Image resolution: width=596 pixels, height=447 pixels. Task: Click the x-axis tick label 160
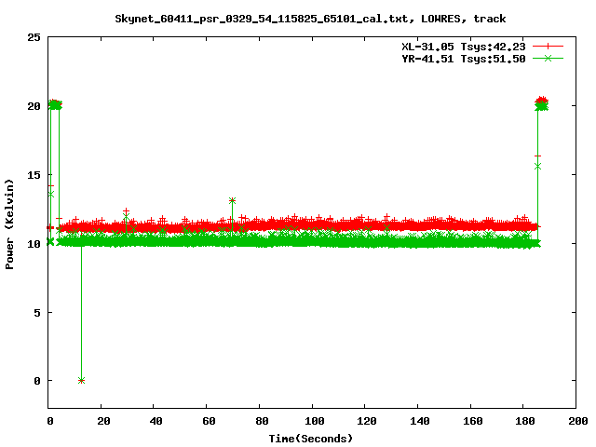(x=473, y=421)
